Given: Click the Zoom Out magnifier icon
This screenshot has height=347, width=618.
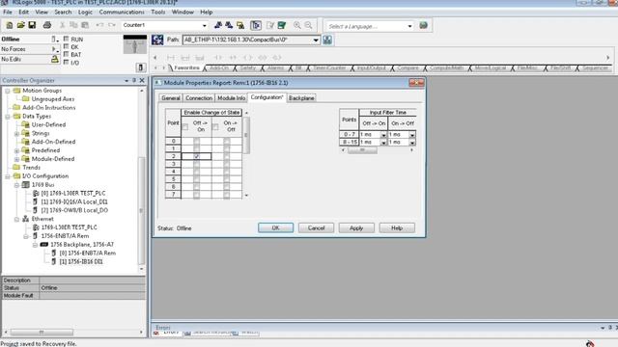Looking at the screenshot, I should pyautogui.click(x=308, y=25).
